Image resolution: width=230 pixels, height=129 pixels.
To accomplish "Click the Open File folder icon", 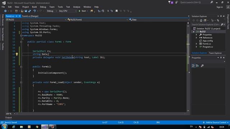I will coord(22,11).
